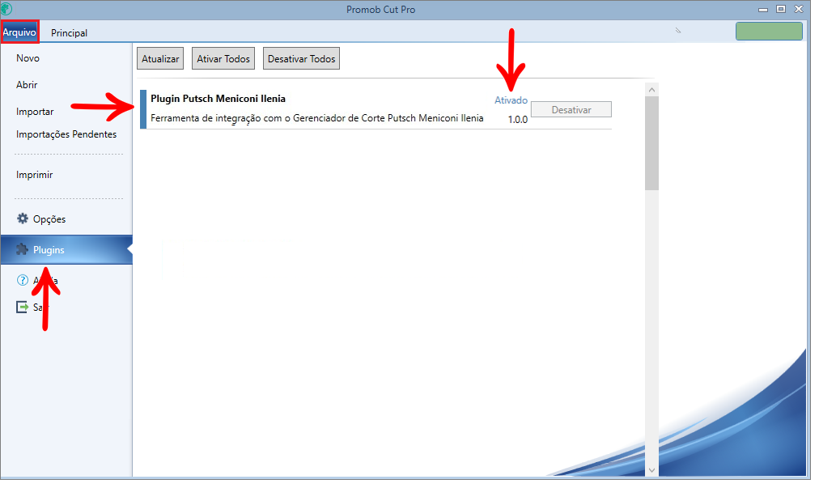Click the Ativar Todos button
Viewport: 819px width, 488px height.
click(223, 58)
